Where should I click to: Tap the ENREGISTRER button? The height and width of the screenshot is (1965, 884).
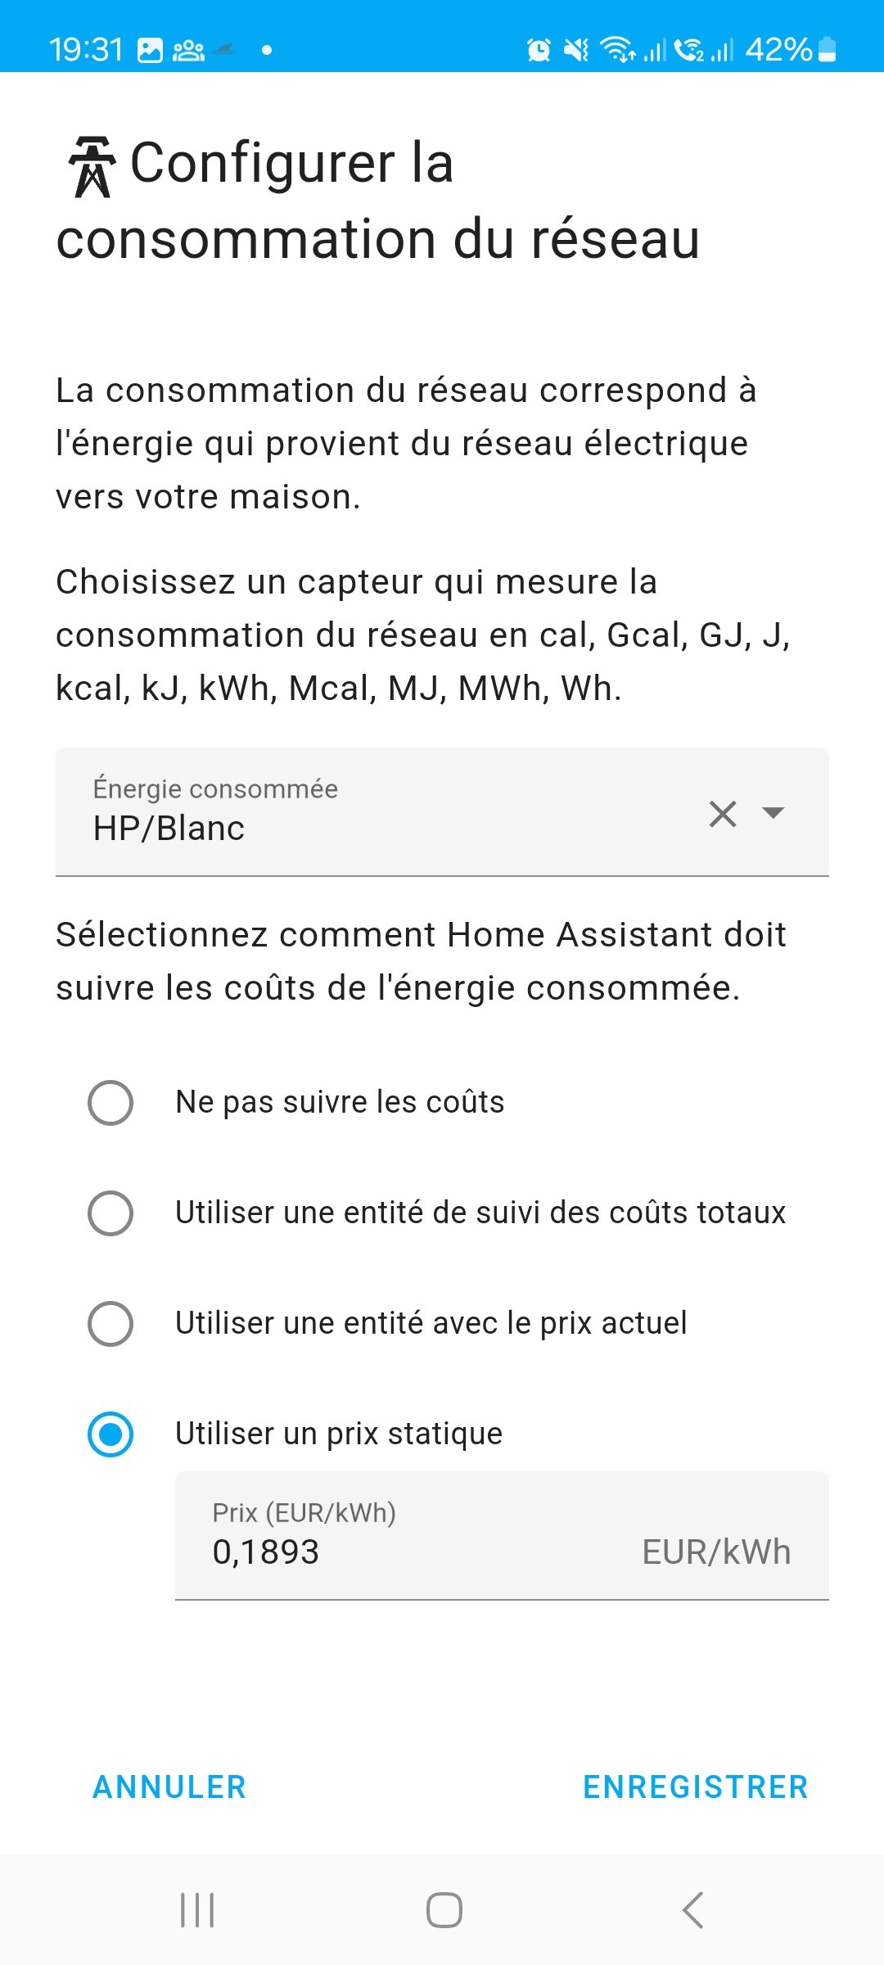coord(695,1787)
